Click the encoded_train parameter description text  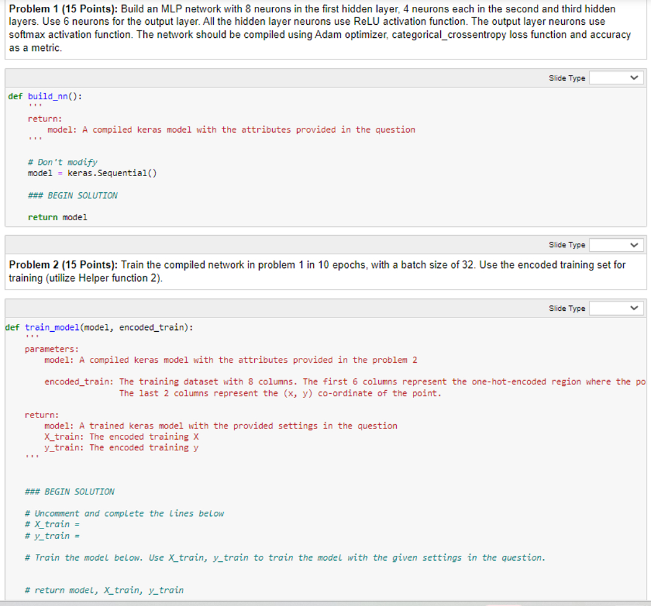248,381
